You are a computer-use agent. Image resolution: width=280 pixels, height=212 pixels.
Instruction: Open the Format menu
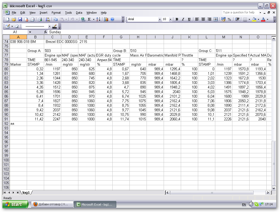(56, 13)
